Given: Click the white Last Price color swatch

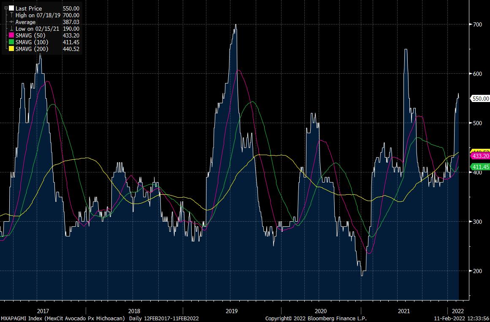Looking at the screenshot, I should 11,8.
